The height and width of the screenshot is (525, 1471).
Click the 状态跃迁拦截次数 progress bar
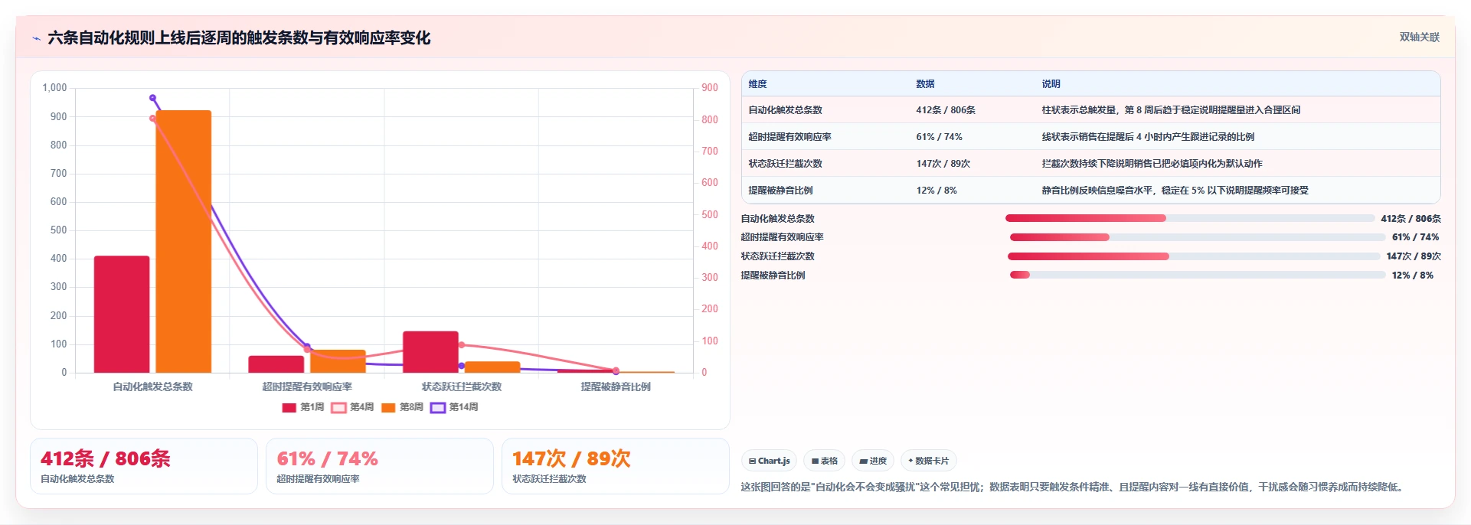[x=1194, y=256]
